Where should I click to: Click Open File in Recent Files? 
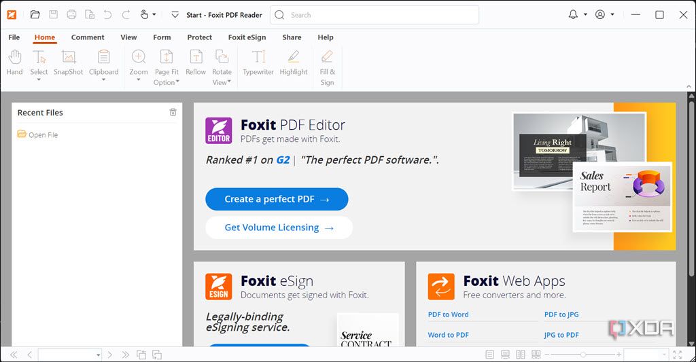tap(38, 134)
